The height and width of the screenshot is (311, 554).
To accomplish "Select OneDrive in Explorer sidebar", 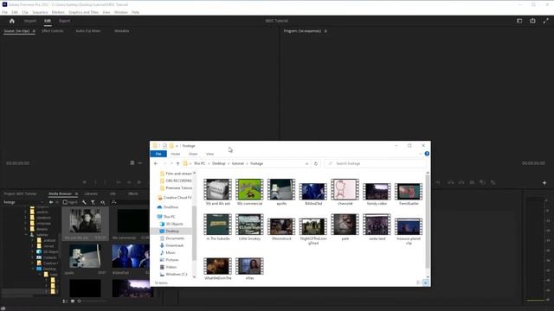I will point(167,207).
